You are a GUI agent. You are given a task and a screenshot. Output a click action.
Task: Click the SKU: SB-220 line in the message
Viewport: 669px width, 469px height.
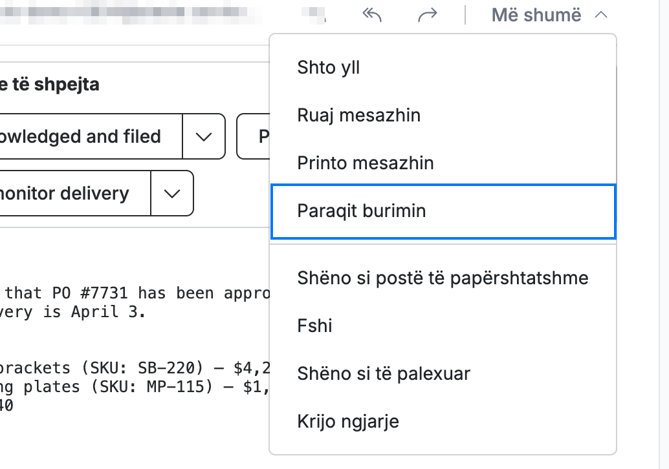click(135, 368)
